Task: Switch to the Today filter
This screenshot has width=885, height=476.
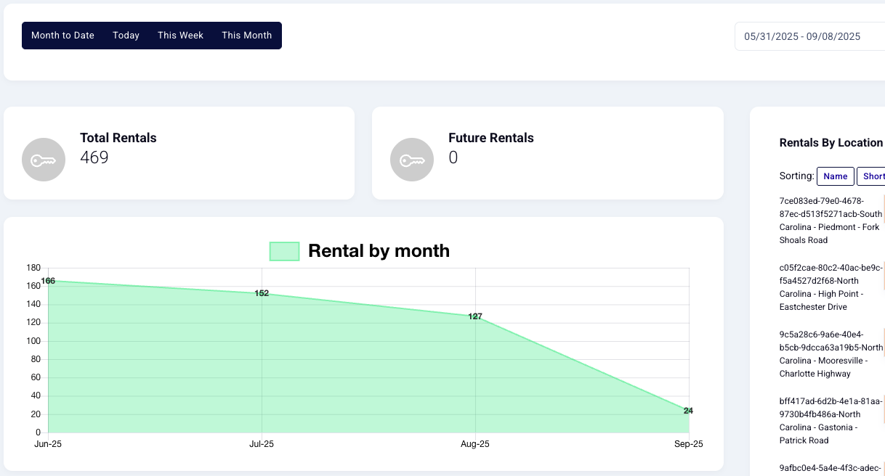Action: (x=126, y=36)
